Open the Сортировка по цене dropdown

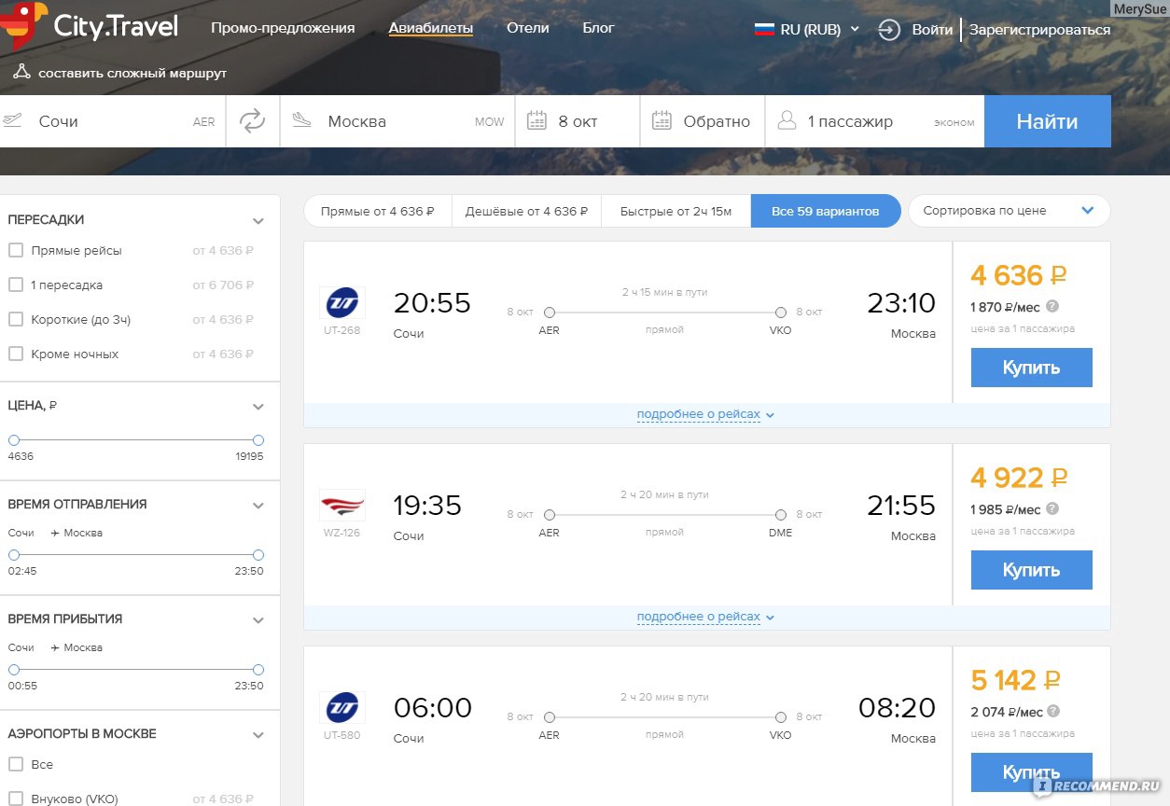tap(1010, 211)
